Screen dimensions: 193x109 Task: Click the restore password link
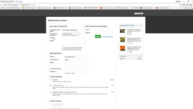pos(108,37)
